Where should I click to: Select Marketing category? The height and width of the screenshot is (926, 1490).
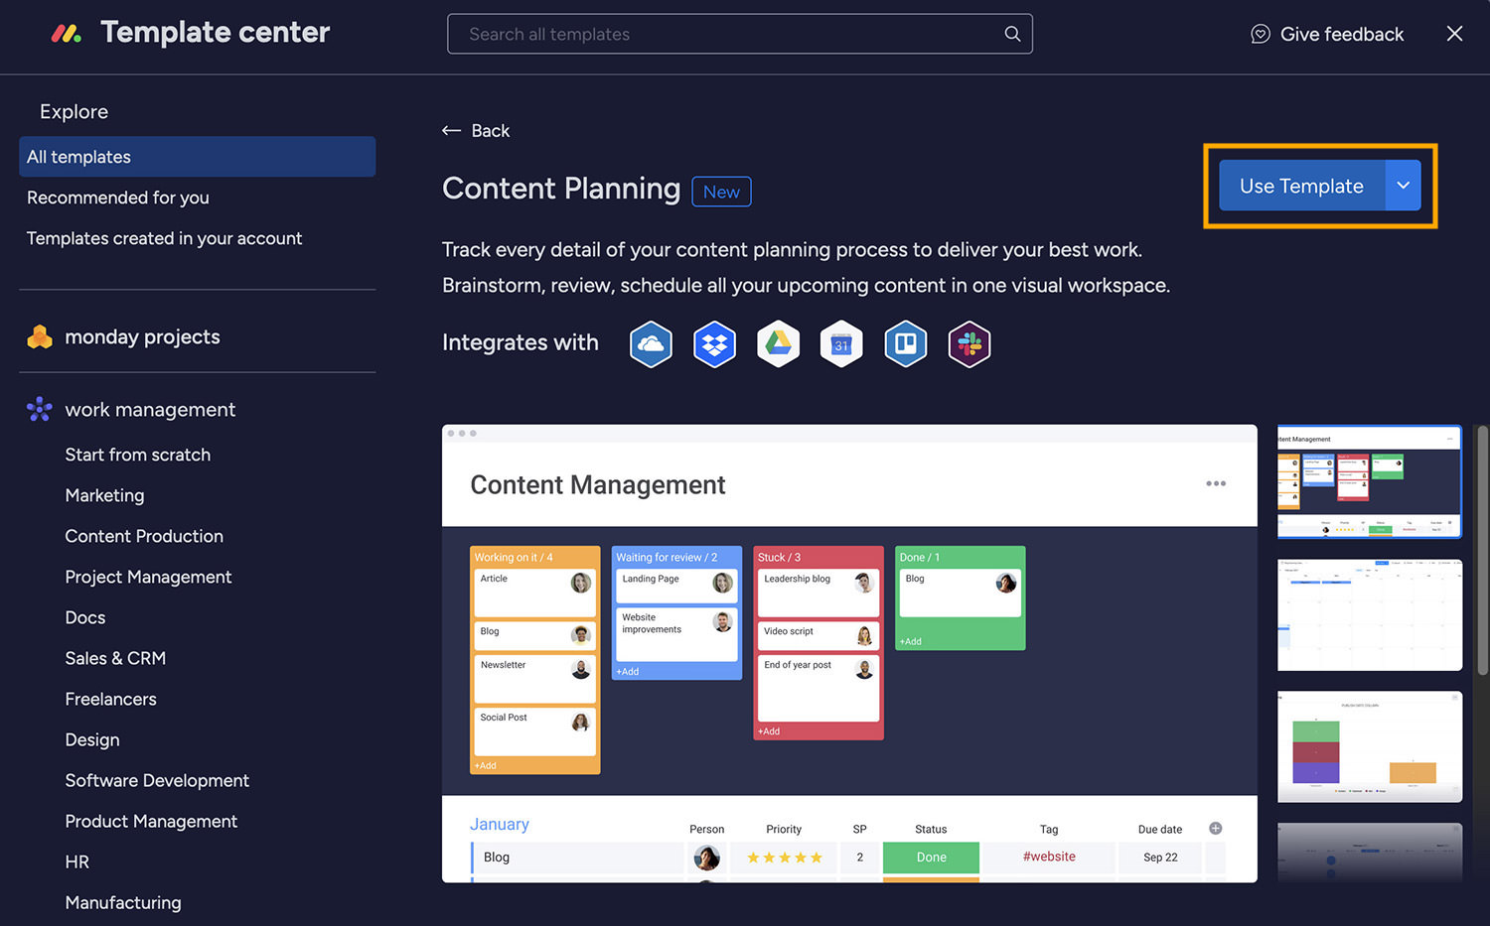click(x=104, y=495)
